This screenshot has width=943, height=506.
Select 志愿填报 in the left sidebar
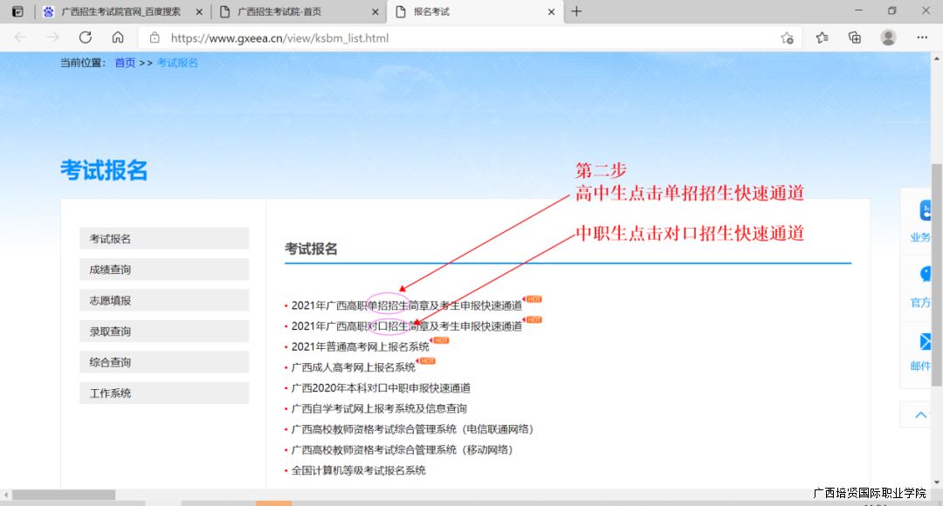pyautogui.click(x=163, y=300)
